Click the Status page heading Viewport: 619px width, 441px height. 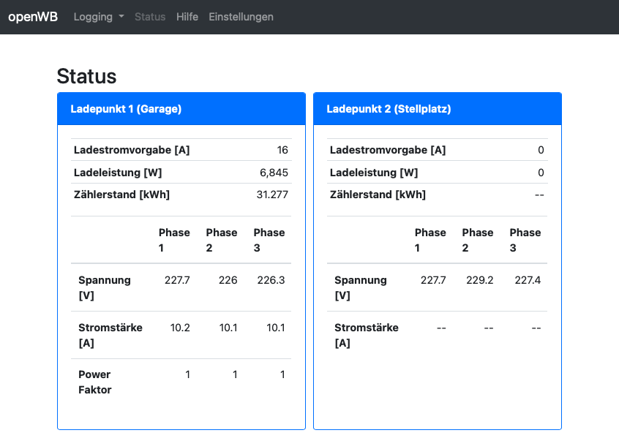[86, 76]
